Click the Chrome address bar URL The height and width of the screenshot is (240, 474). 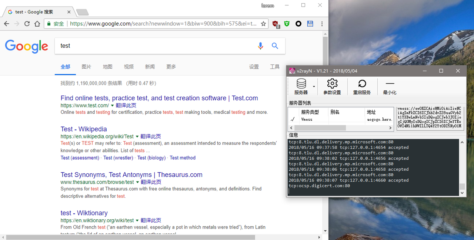click(x=163, y=24)
